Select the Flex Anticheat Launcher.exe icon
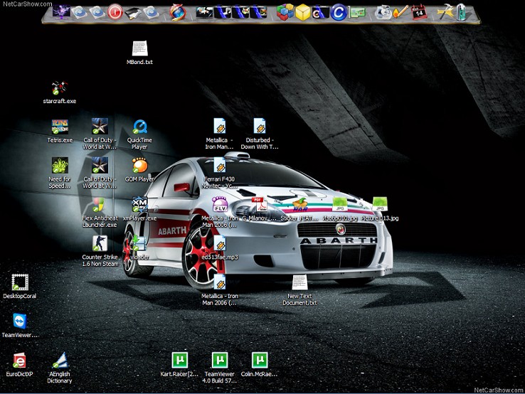This screenshot has width=525, height=394. 100,206
